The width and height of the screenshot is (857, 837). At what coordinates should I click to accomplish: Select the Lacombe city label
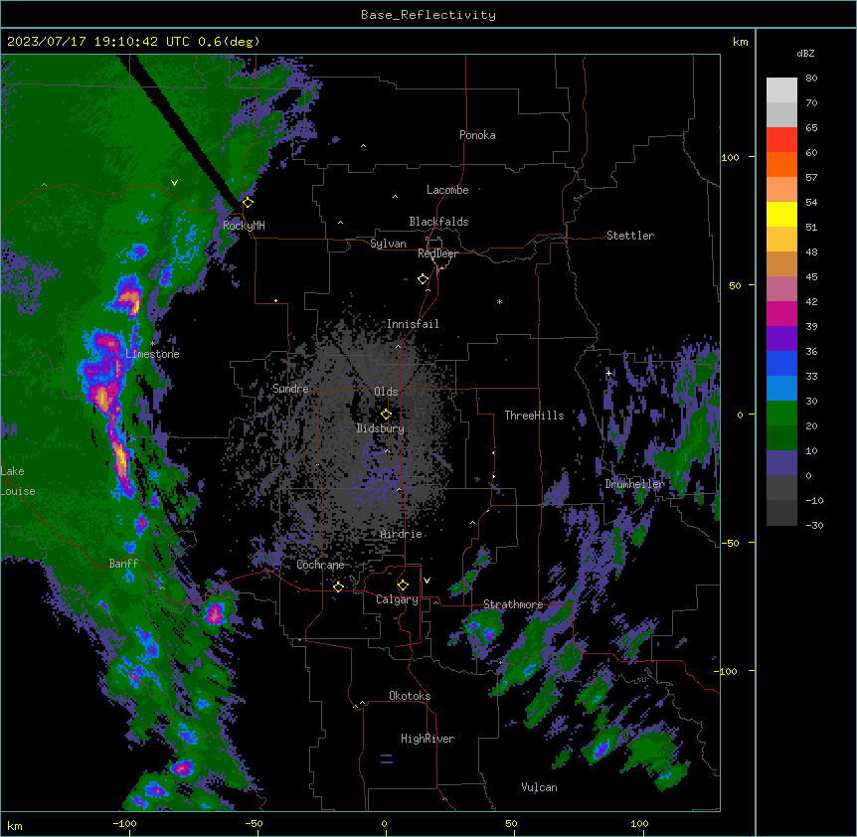click(447, 190)
